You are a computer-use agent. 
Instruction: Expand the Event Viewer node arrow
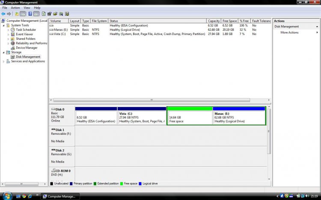tap(9, 35)
